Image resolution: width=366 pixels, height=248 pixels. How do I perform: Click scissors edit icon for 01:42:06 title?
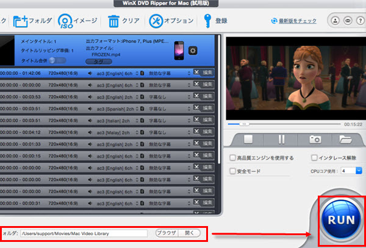[197, 73]
